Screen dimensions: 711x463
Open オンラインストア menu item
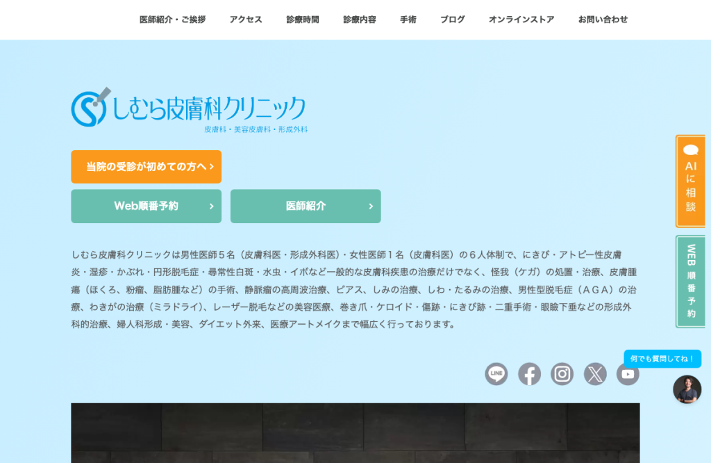(x=521, y=19)
